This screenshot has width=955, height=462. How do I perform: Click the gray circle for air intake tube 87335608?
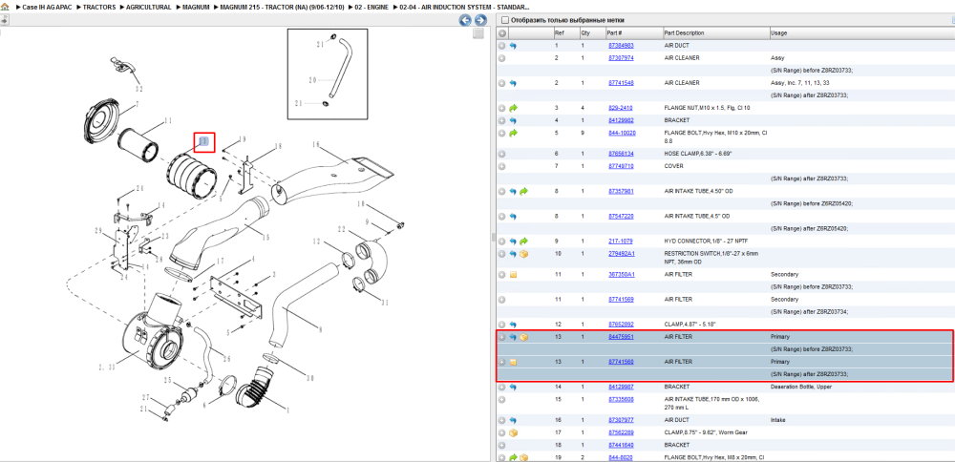[x=502, y=399]
